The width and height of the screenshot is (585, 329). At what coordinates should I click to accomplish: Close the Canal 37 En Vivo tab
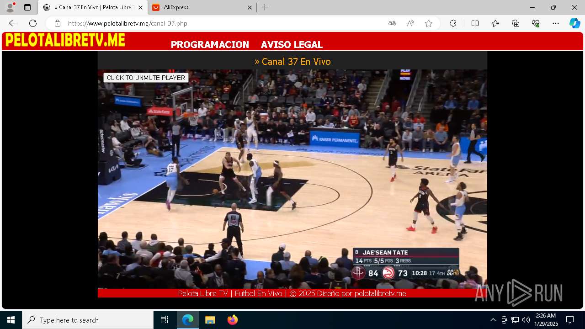(141, 7)
